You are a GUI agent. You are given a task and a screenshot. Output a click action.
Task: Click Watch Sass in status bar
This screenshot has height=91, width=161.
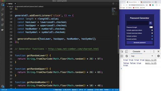(58, 90)
